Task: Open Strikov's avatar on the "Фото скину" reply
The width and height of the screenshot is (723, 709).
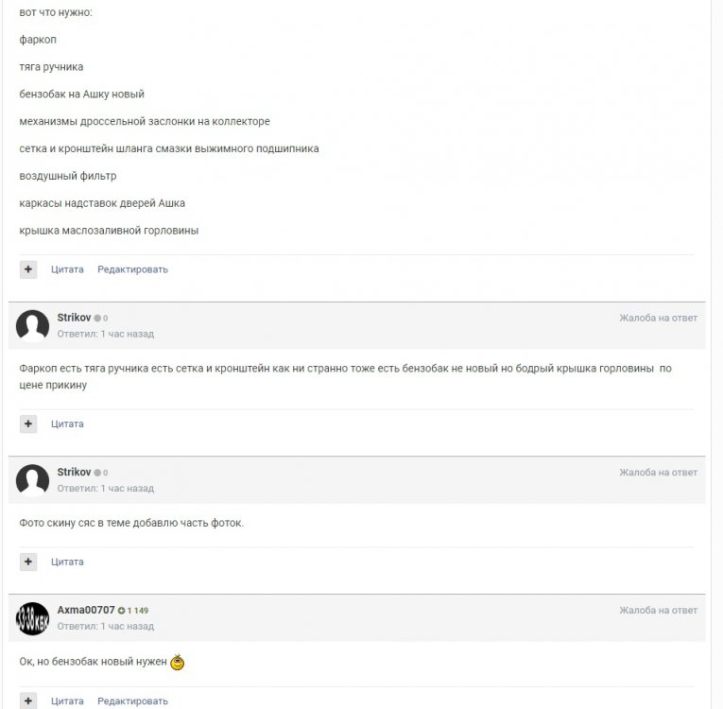Action: pyautogui.click(x=33, y=480)
